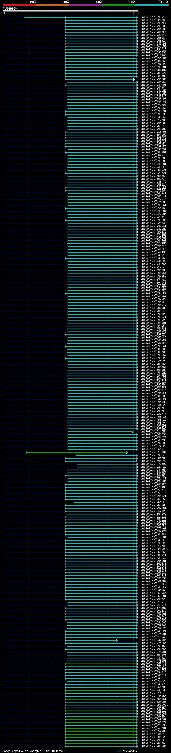
Task: Open hit UniRef100_Q8VZE8
Action: coord(153,32)
